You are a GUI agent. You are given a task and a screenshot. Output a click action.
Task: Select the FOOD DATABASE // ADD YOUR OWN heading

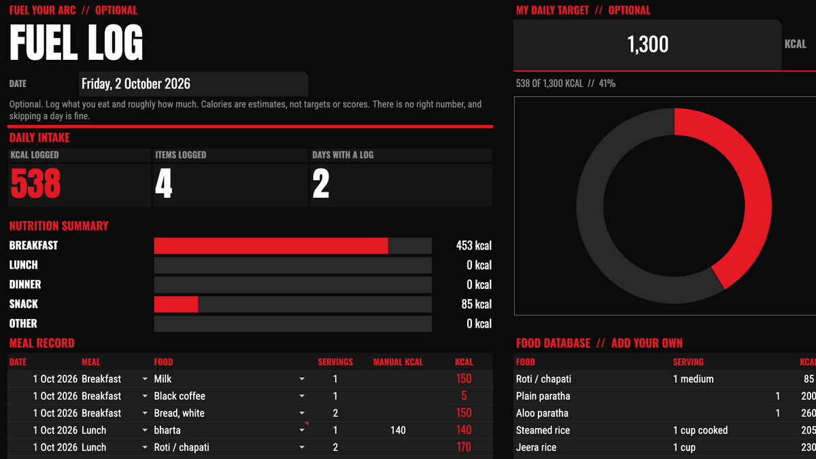tap(599, 343)
